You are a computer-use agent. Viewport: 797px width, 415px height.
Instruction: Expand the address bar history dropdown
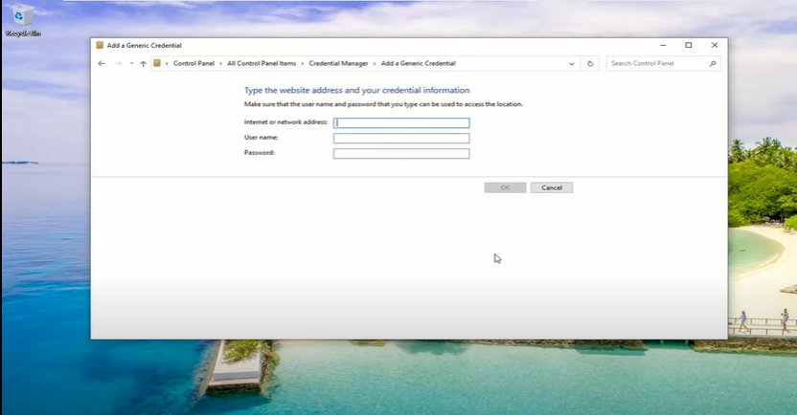(571, 64)
